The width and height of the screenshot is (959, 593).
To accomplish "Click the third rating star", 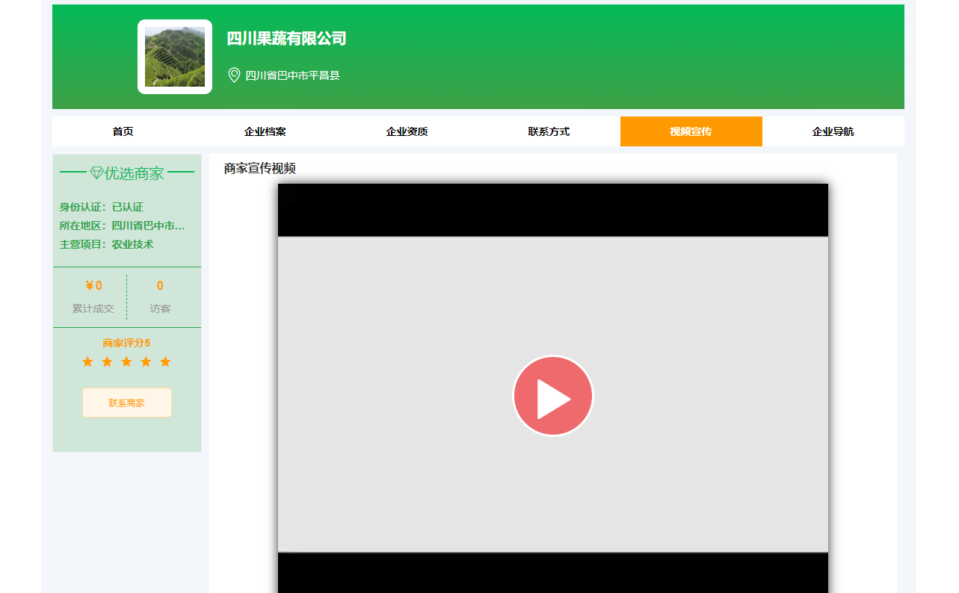I will [x=126, y=362].
